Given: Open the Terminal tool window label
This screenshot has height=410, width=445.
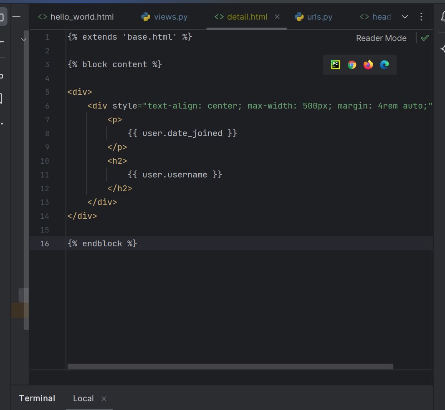Looking at the screenshot, I should pyautogui.click(x=37, y=398).
